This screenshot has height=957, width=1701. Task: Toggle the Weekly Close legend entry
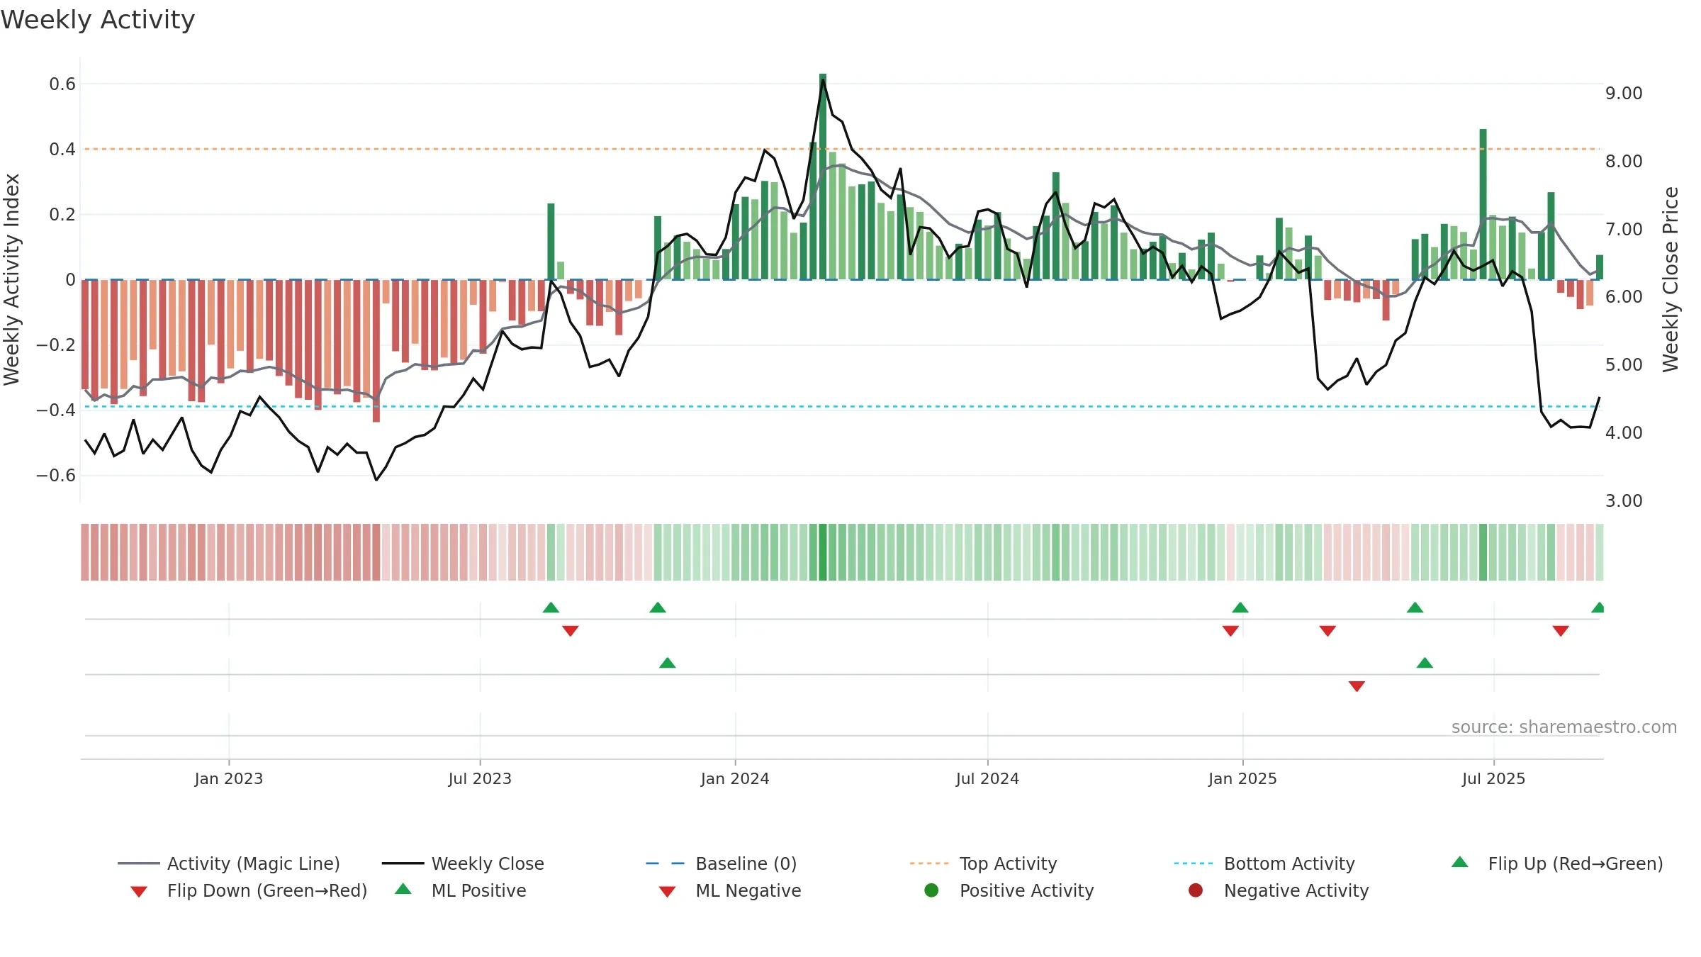(x=463, y=863)
